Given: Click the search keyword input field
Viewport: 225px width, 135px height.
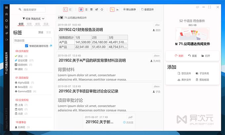Looking at the screenshot, I should (x=34, y=10).
